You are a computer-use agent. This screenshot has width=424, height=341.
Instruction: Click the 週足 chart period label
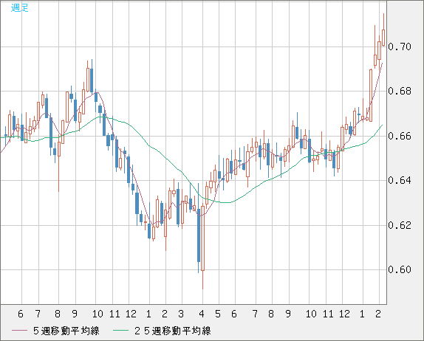coord(19,7)
